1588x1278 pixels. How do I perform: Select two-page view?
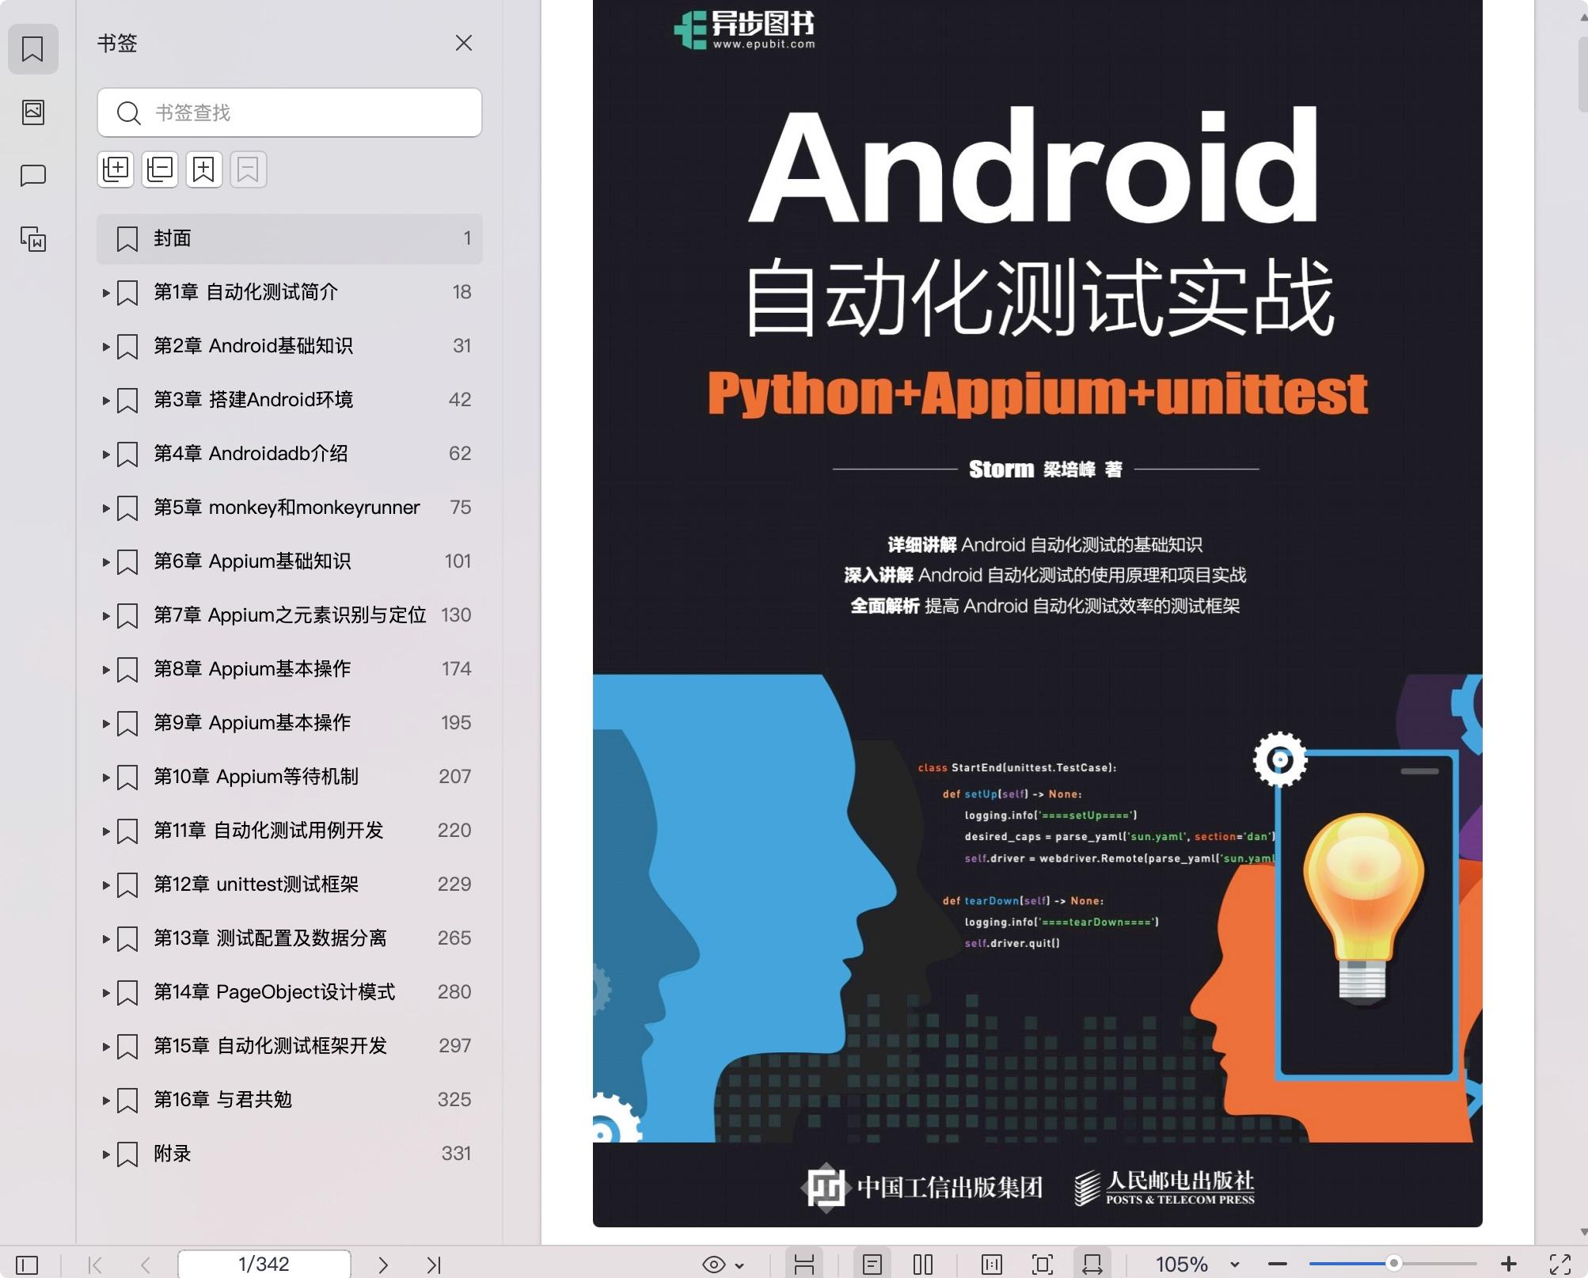click(x=923, y=1265)
